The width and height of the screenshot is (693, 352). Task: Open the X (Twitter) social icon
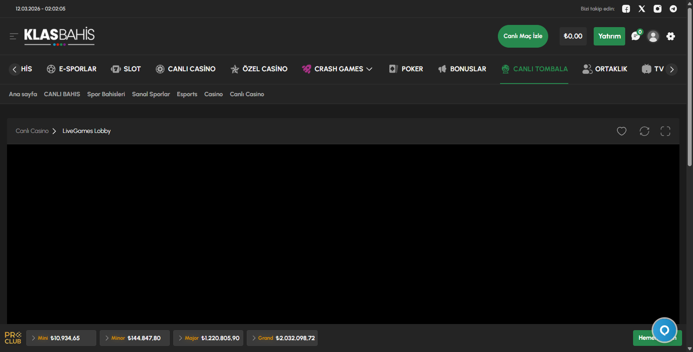[642, 9]
